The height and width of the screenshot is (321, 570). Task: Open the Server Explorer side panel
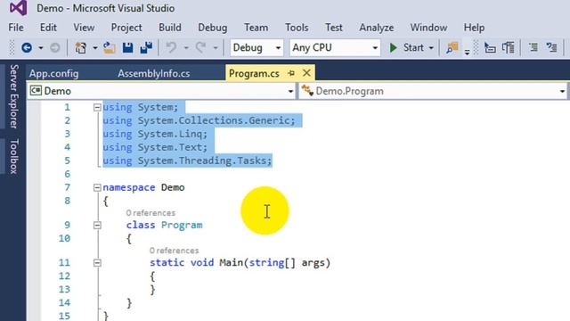point(14,96)
